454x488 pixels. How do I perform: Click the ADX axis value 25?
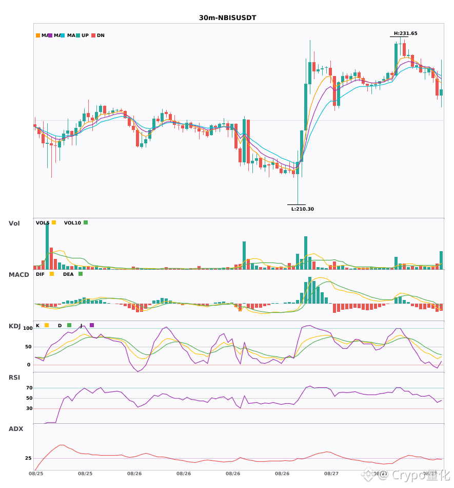tap(28, 458)
